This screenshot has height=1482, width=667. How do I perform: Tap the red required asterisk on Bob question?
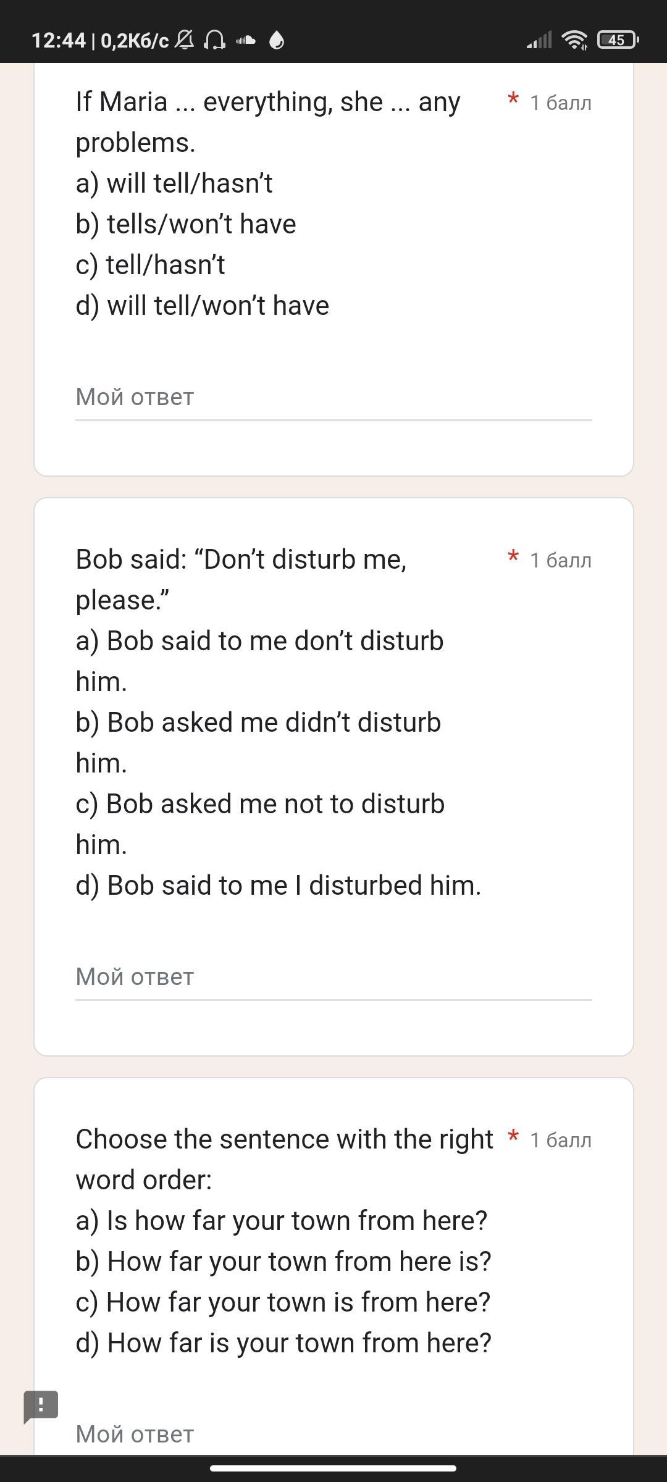513,558
